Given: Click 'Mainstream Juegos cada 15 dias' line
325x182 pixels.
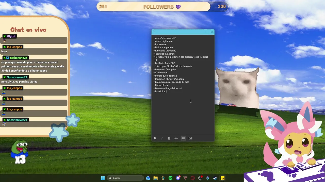Looking at the screenshot, I should click(x=172, y=82).
